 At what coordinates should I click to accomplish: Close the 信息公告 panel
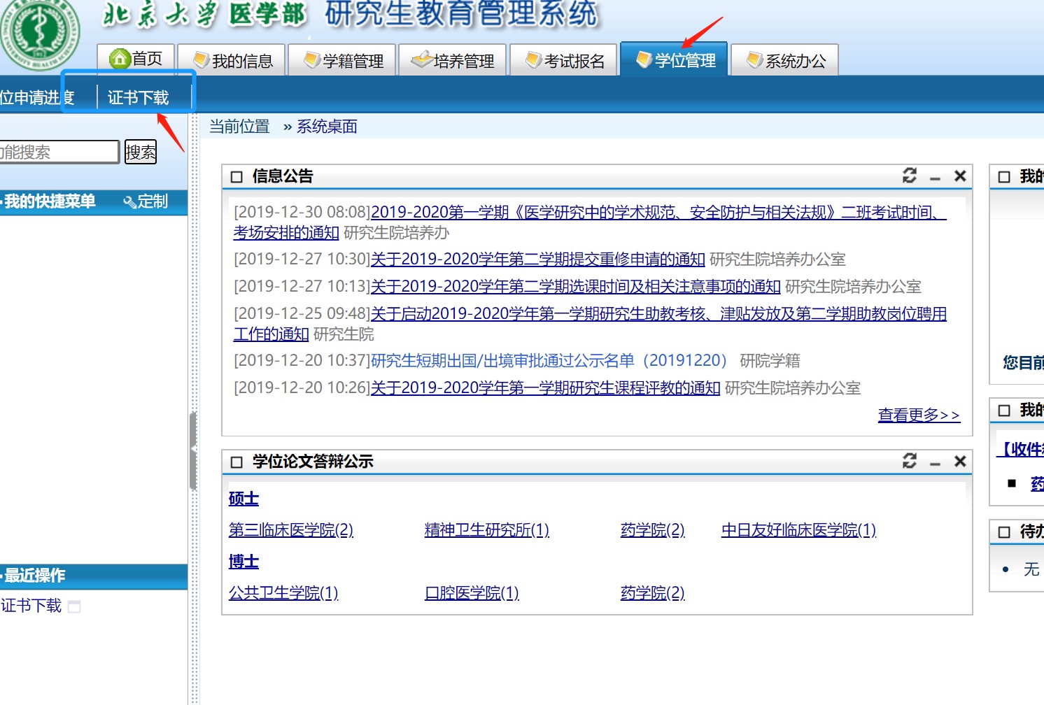pos(960,176)
